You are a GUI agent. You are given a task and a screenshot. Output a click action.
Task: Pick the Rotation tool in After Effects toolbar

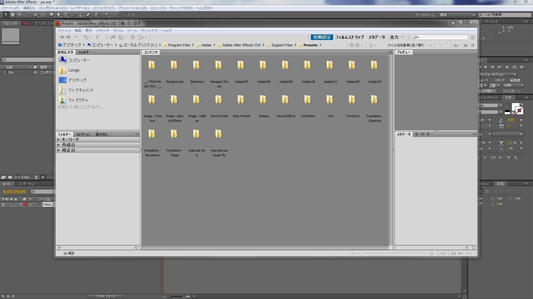(x=29, y=14)
